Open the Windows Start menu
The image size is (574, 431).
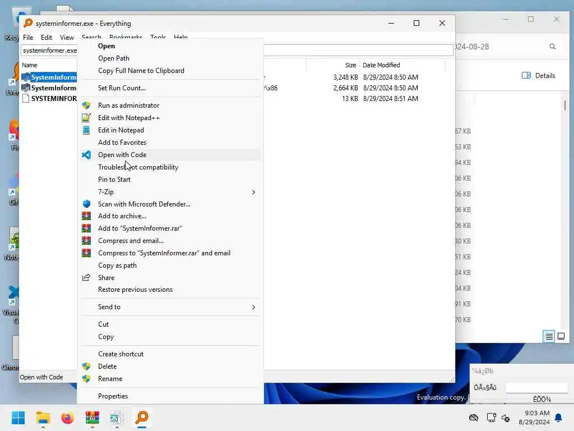click(18, 418)
